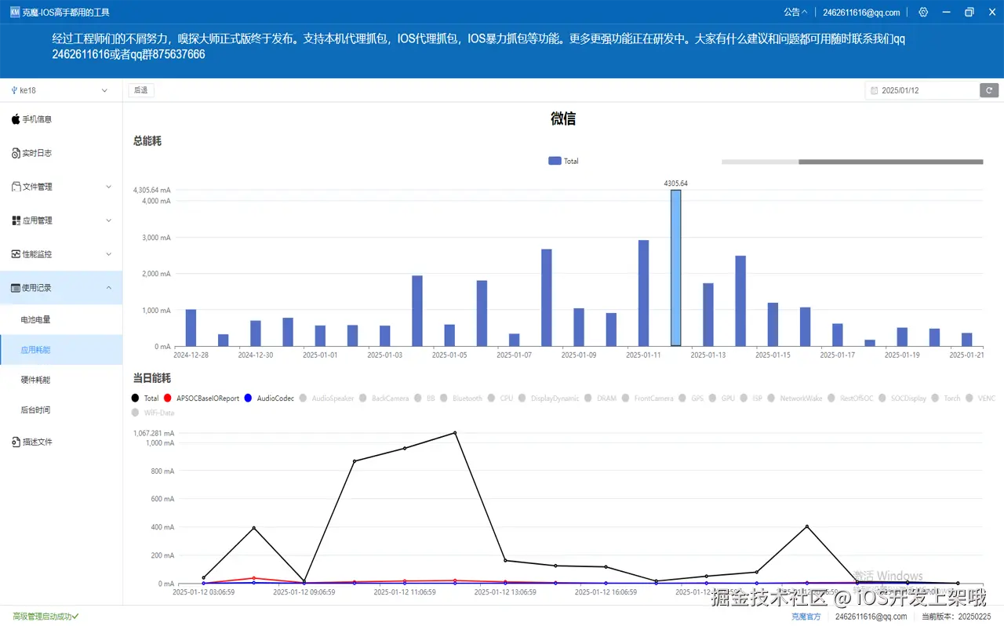Click the 文件管理 folder icon
The width and height of the screenshot is (1004, 626).
point(16,187)
